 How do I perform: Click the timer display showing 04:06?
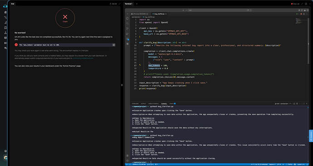coord(113,4)
